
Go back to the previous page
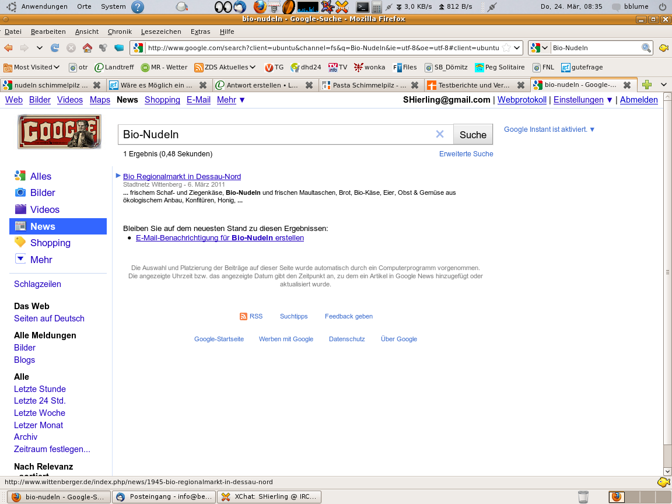tap(9, 48)
